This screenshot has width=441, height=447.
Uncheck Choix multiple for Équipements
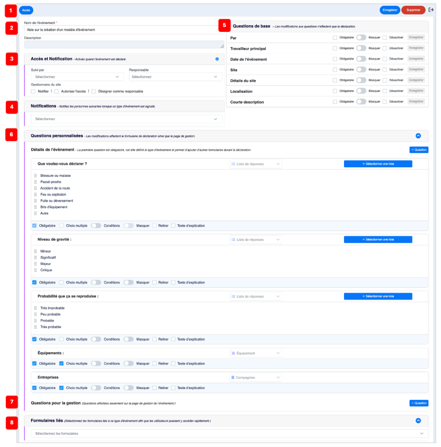coord(61,364)
